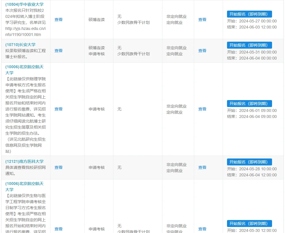Screen dimensions: 285x233
Task: Click first 查看 link in 长安大学 row
Action: coord(59,51)
